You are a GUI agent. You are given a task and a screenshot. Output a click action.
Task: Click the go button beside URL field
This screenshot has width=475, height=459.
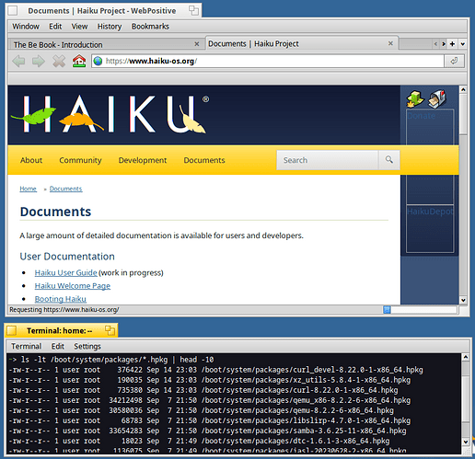point(454,61)
